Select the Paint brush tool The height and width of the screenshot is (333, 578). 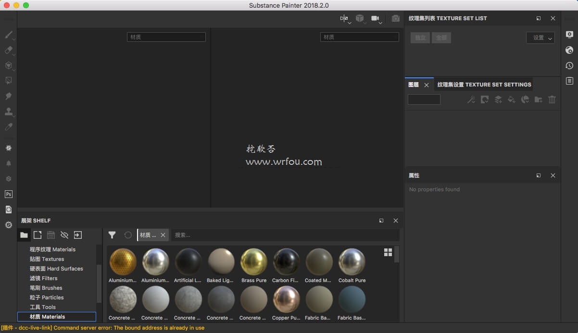click(x=9, y=35)
